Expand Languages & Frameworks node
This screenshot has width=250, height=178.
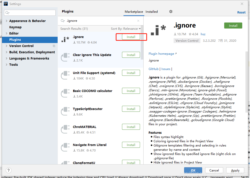(7, 58)
